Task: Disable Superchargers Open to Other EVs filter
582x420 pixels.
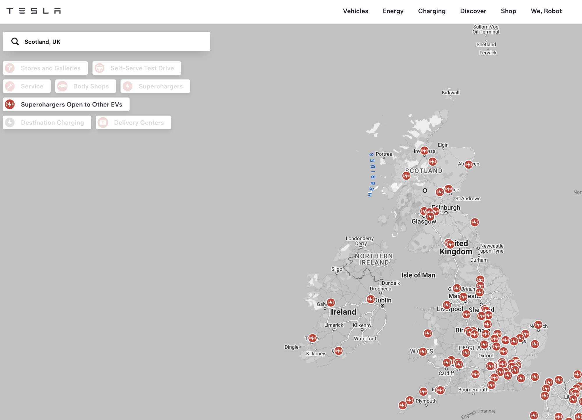Action: tap(66, 104)
